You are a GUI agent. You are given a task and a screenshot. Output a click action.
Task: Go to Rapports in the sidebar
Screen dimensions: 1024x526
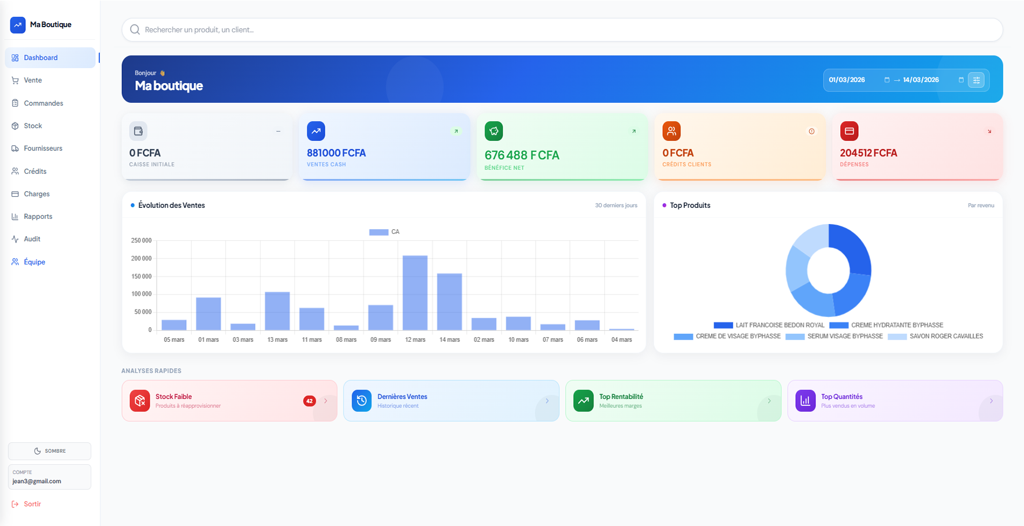pyautogui.click(x=38, y=217)
